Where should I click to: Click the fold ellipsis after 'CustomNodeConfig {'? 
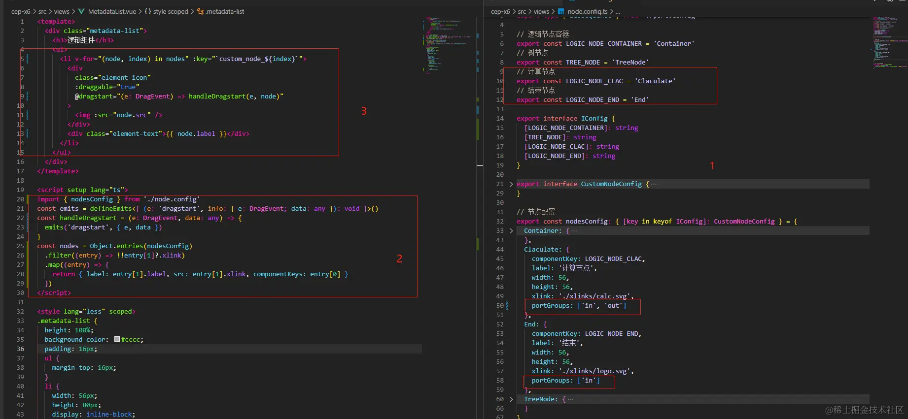pyautogui.click(x=654, y=184)
